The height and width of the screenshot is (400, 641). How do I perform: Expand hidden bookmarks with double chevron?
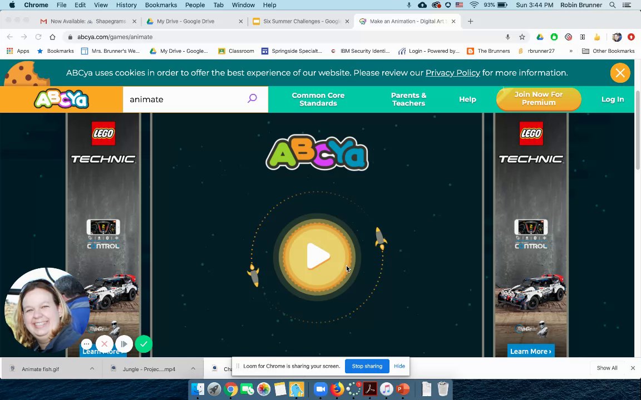[571, 51]
